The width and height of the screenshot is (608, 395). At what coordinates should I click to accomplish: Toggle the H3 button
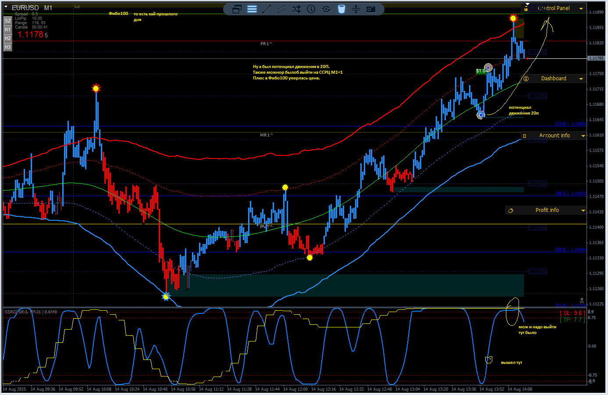tap(7, 47)
